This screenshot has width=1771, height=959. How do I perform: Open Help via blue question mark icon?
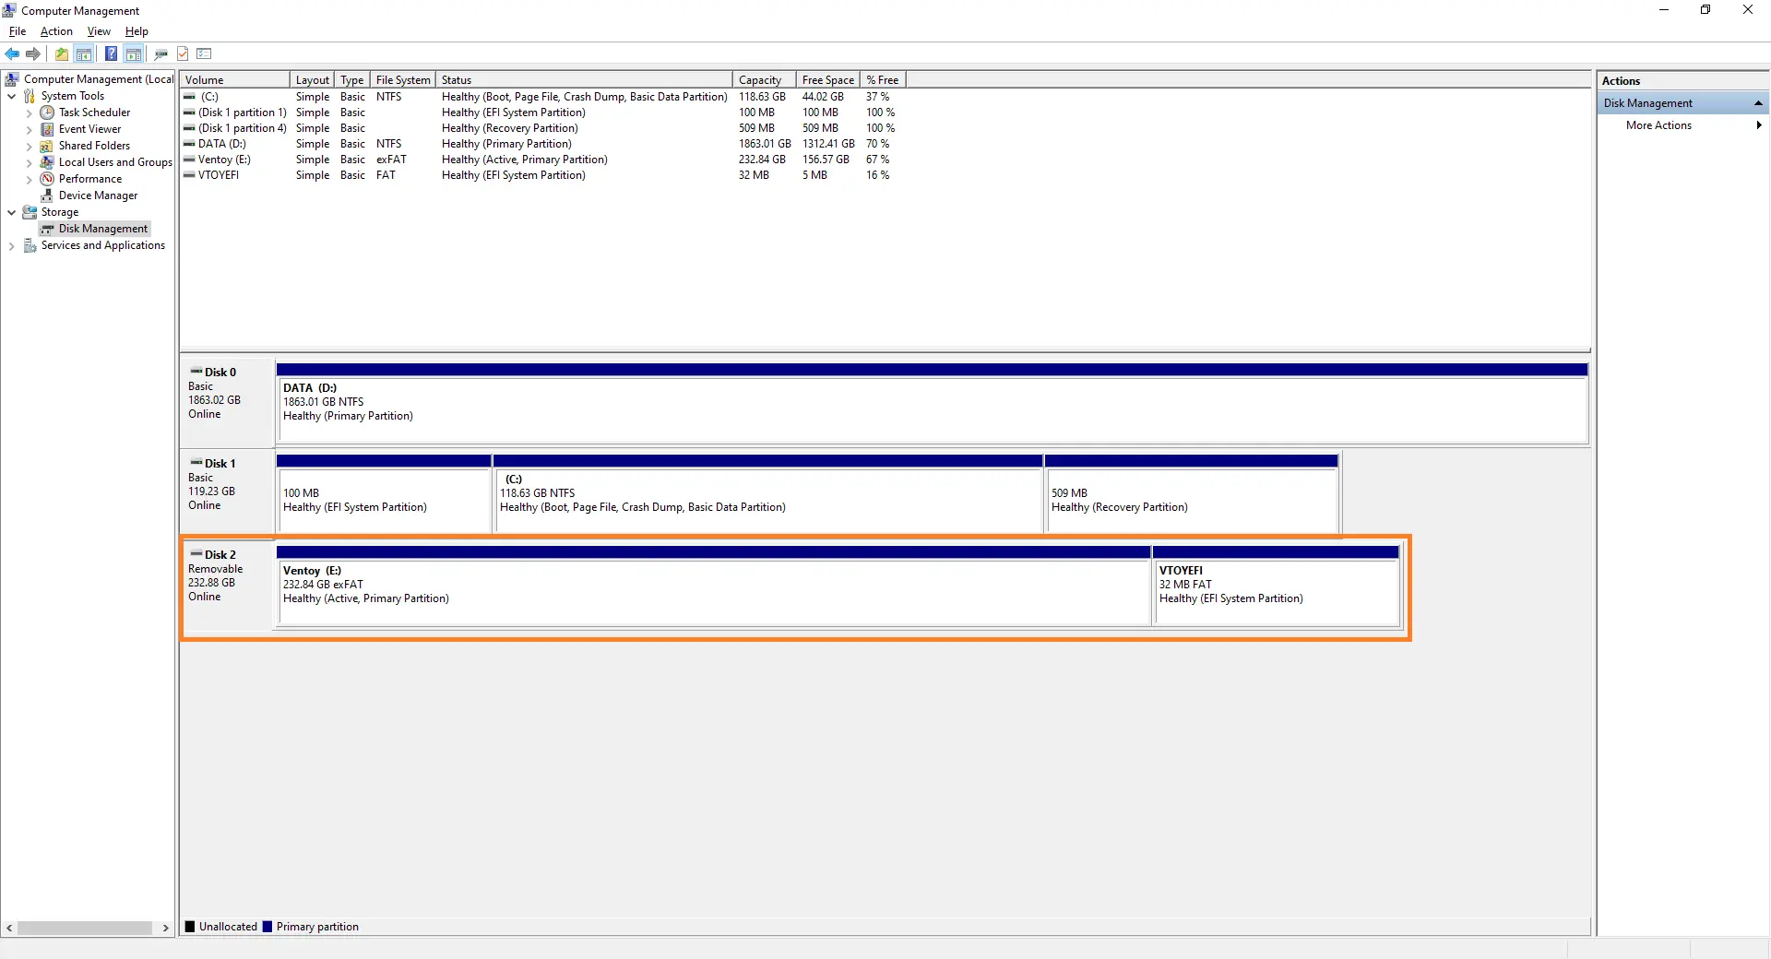coord(111,53)
